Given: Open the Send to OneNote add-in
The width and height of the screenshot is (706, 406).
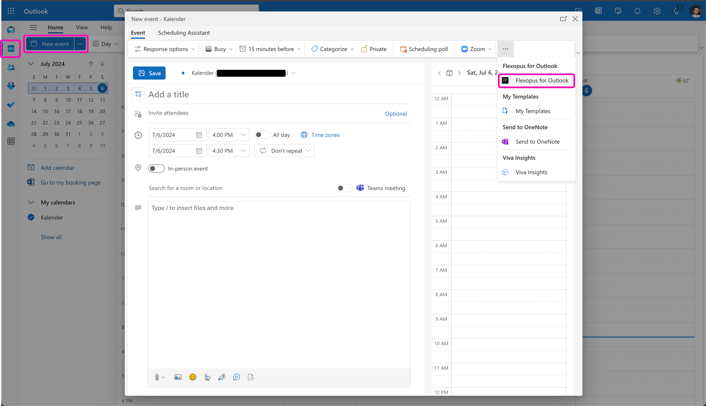Looking at the screenshot, I should point(537,142).
